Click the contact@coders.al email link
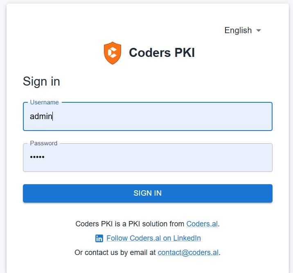 click(x=188, y=252)
